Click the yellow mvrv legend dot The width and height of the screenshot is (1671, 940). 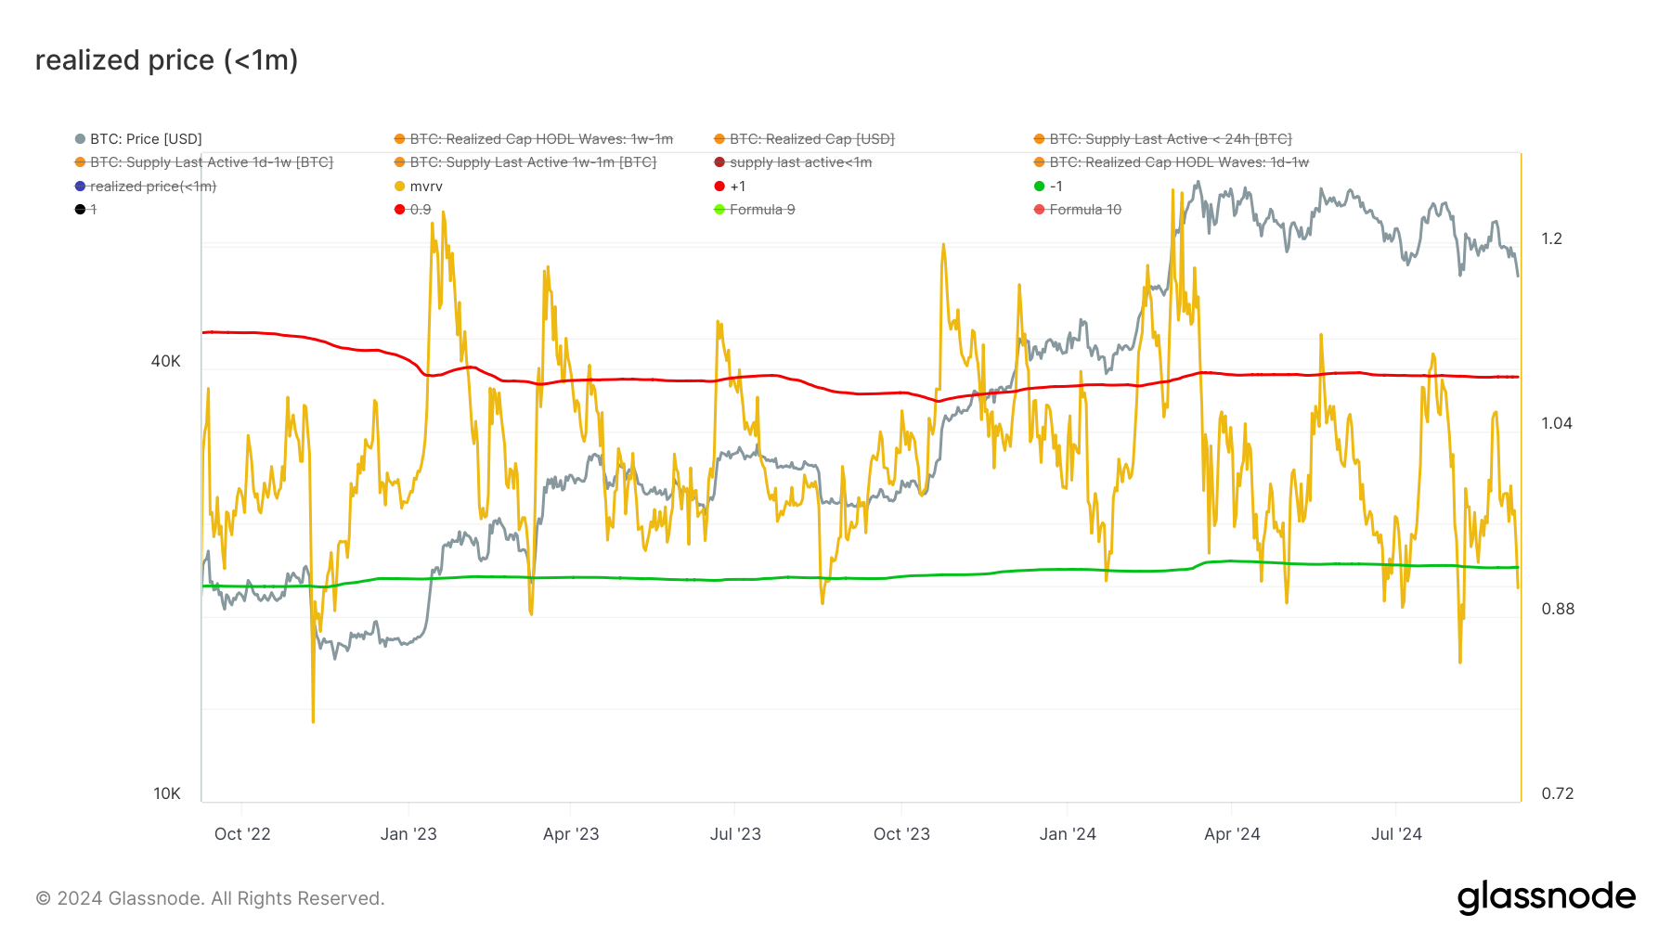[400, 187]
